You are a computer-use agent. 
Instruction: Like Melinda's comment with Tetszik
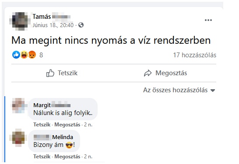[42, 157]
